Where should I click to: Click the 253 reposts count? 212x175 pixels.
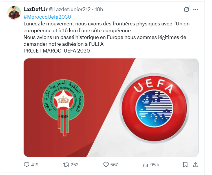74,165
